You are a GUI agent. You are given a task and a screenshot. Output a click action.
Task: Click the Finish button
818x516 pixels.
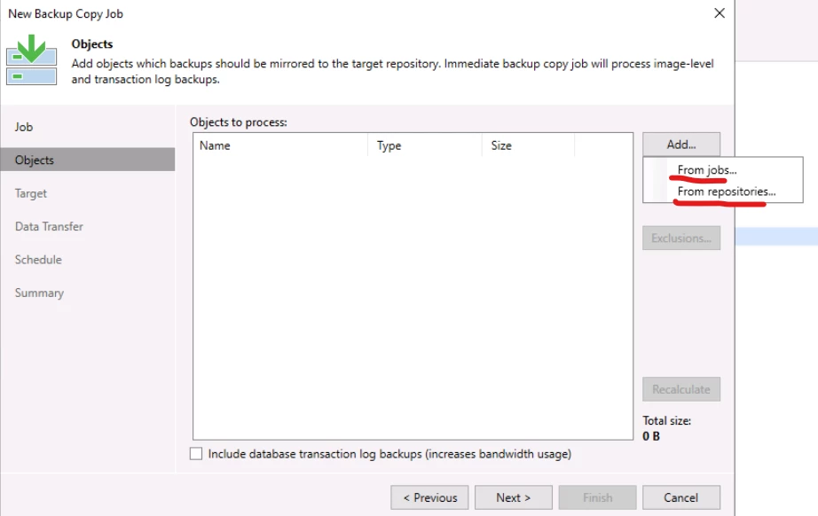click(x=597, y=497)
